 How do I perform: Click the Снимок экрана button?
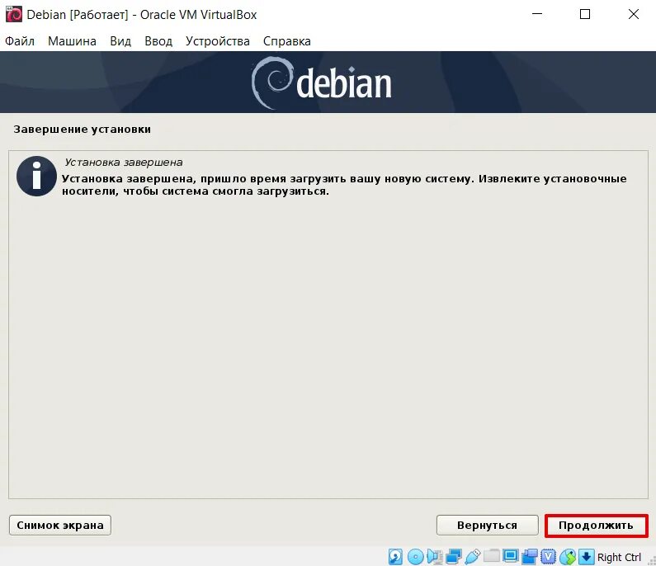click(x=60, y=526)
